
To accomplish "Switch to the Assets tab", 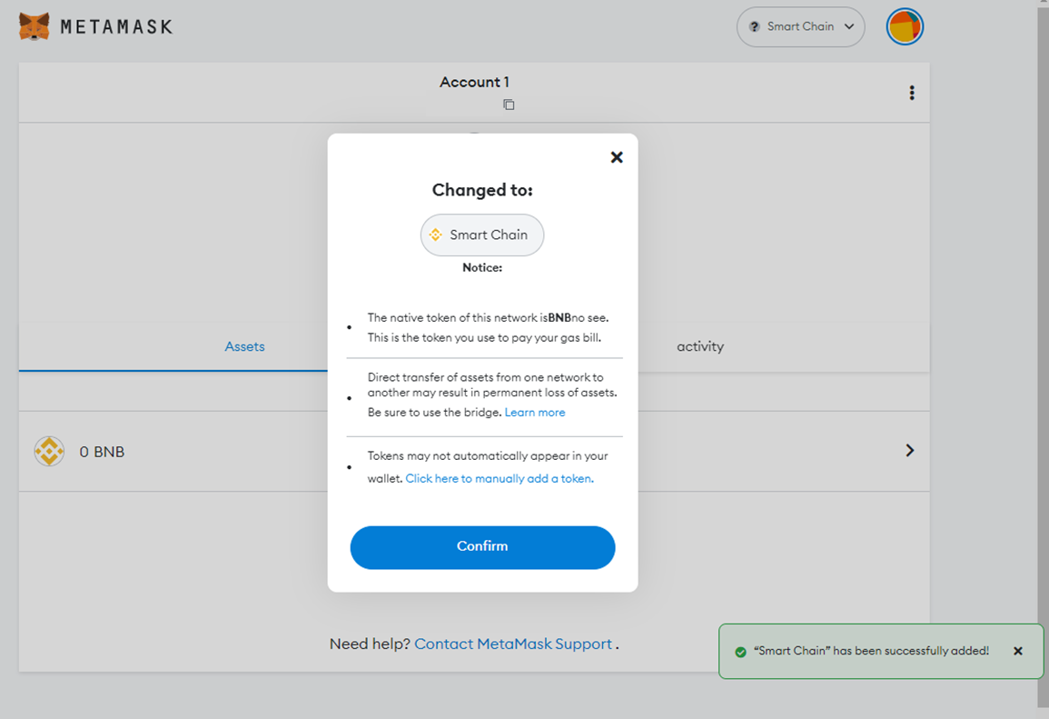I will click(244, 346).
